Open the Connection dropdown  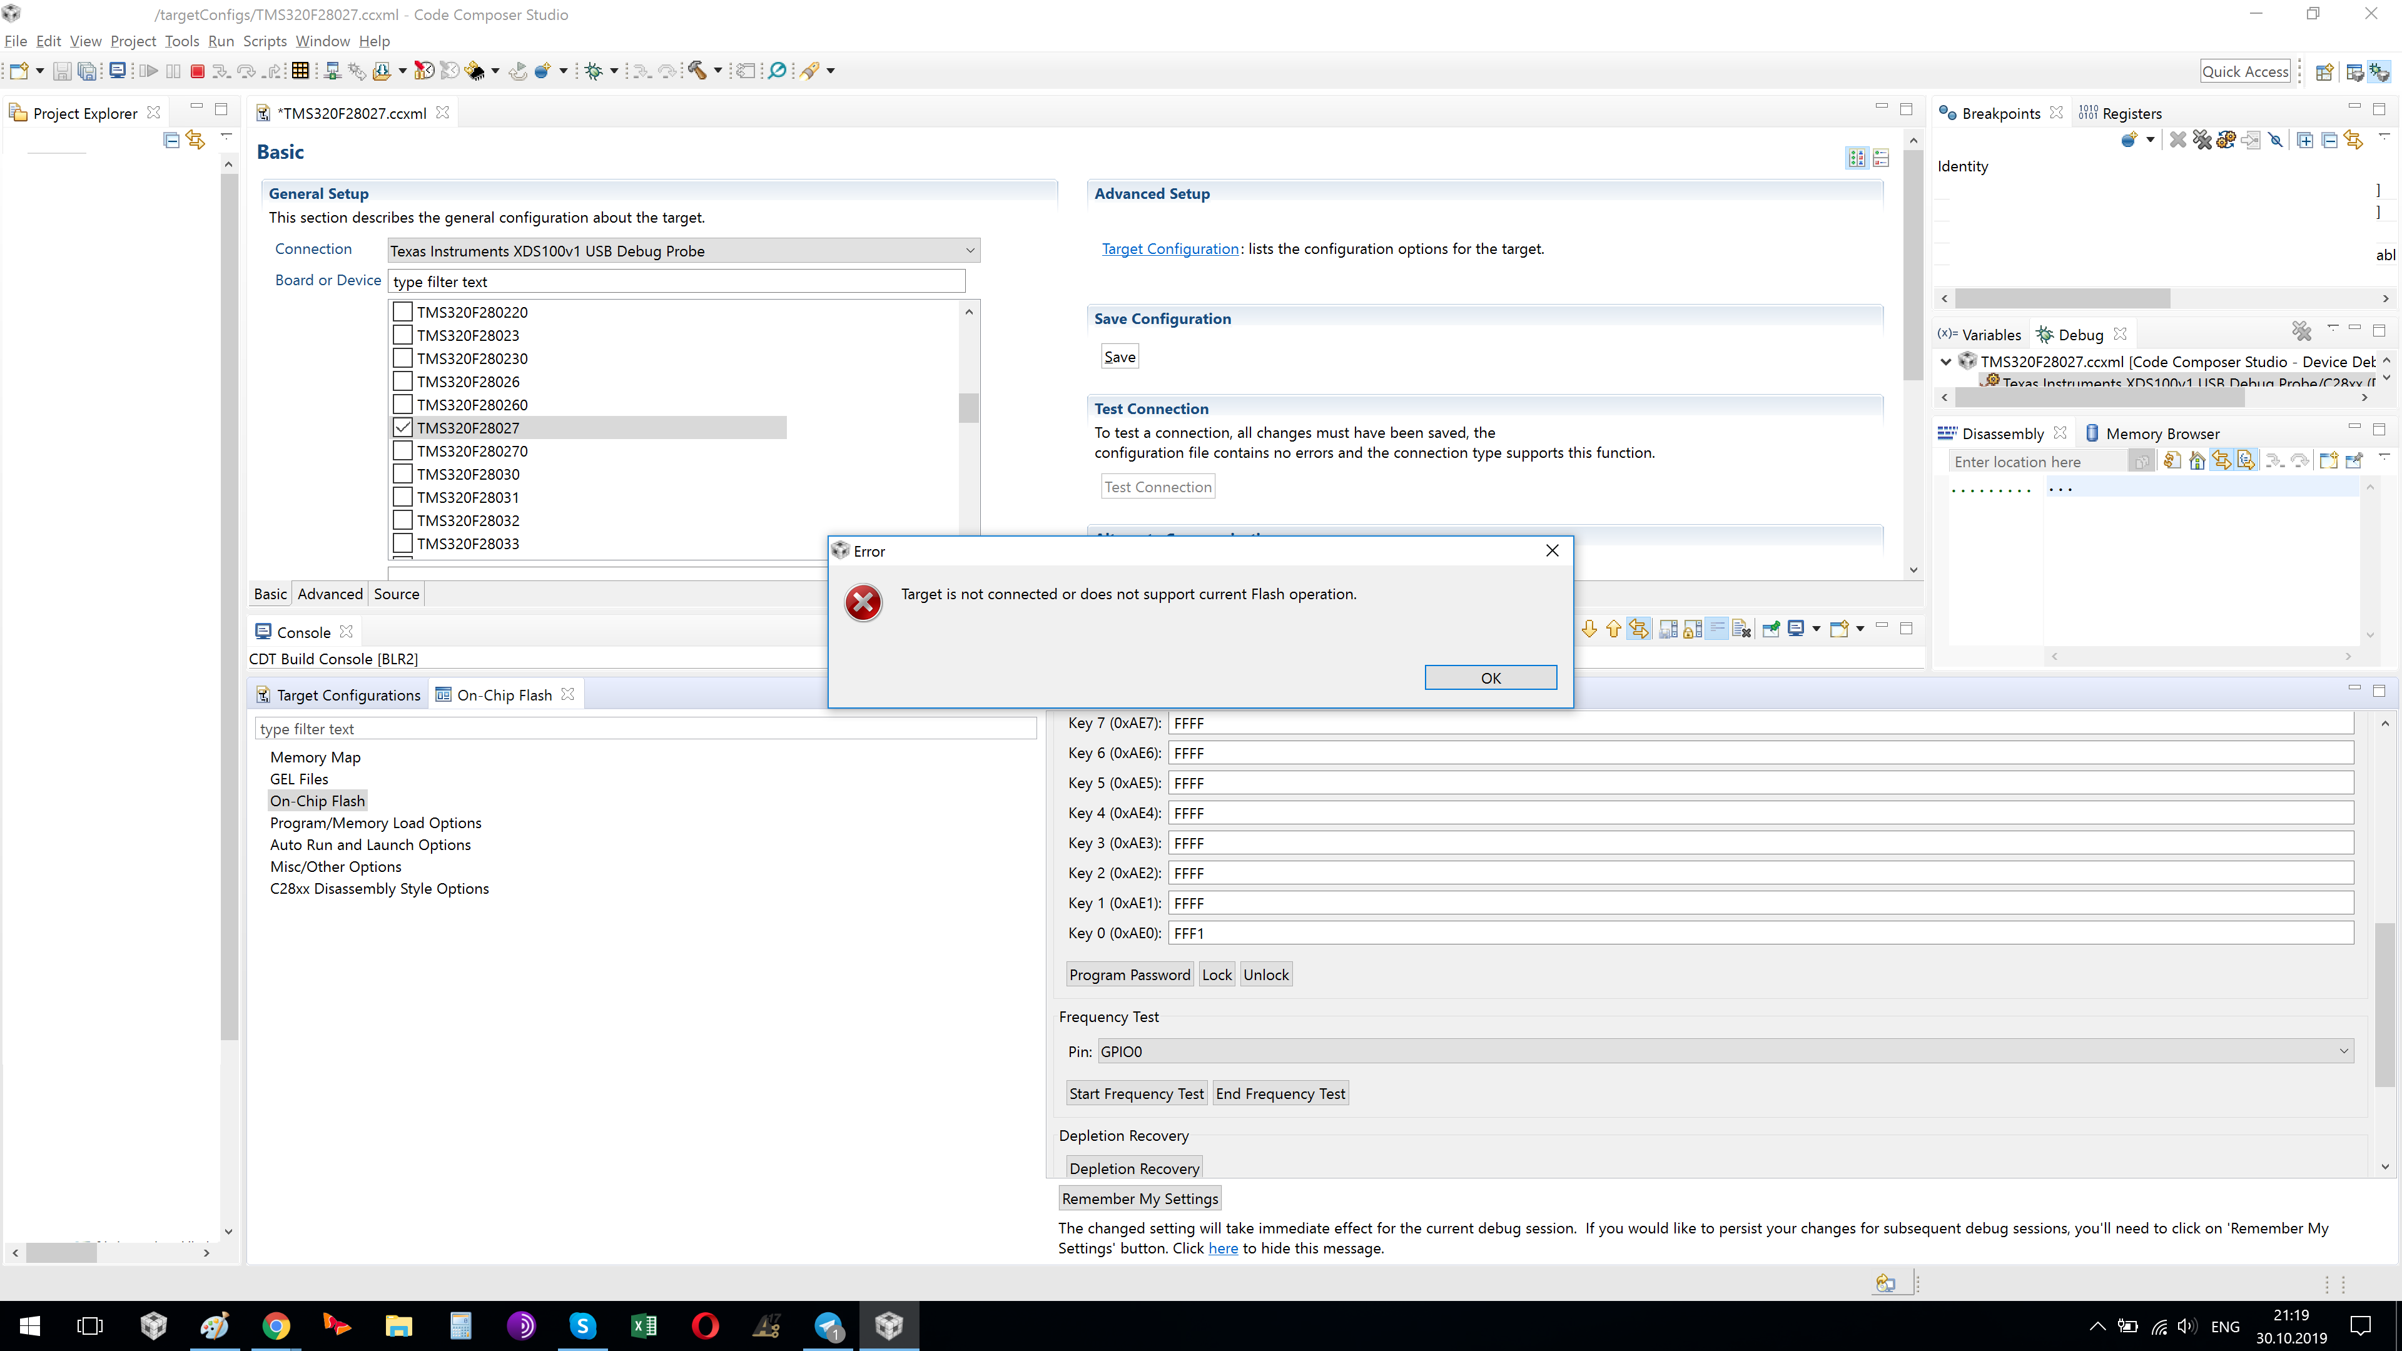[684, 251]
